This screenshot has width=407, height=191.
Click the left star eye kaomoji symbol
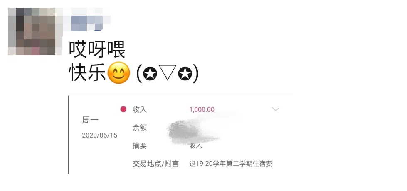(150, 73)
